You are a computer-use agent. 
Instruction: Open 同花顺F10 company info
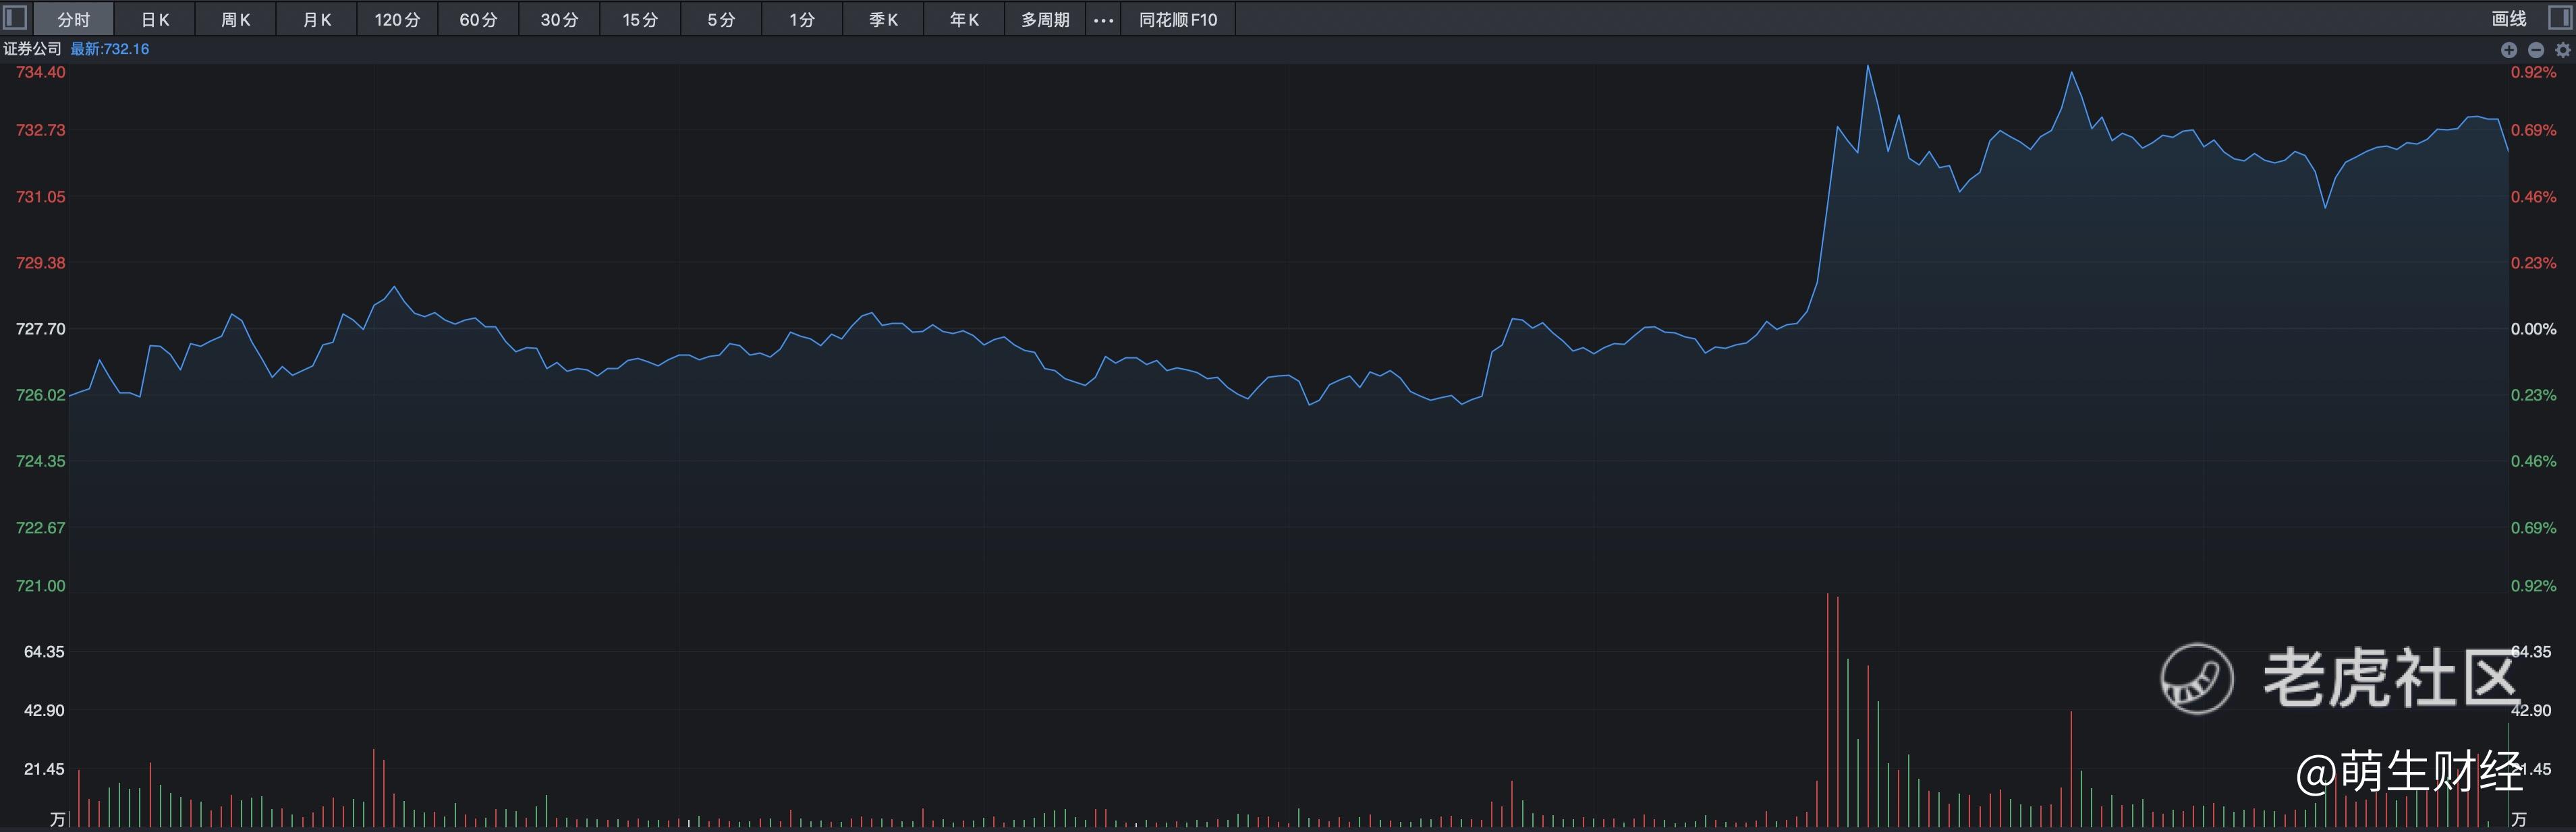pyautogui.click(x=1178, y=19)
